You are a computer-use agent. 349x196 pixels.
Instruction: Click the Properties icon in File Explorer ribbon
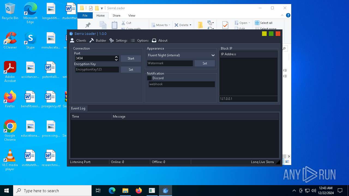(225, 25)
